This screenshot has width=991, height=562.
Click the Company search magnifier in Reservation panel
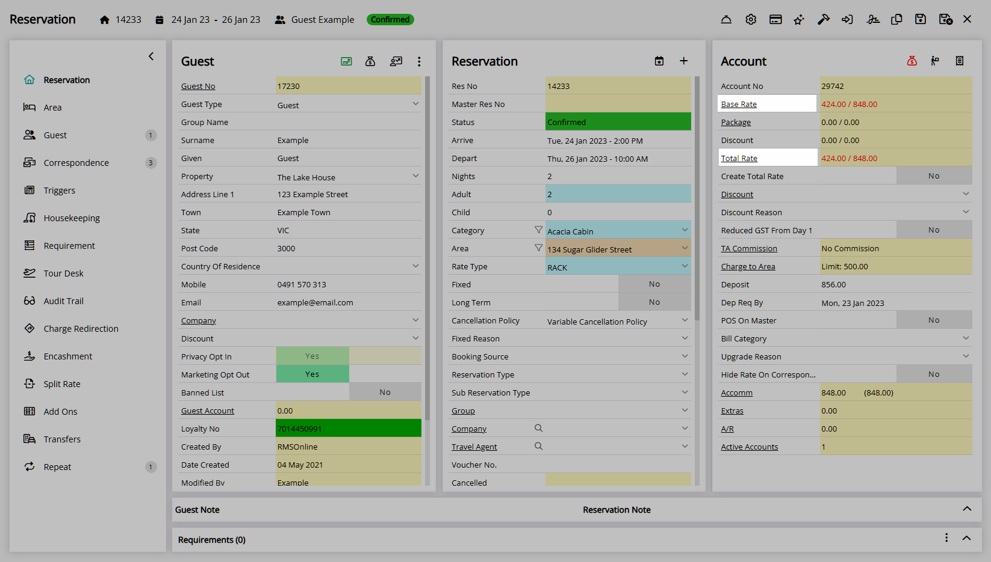pyautogui.click(x=539, y=428)
